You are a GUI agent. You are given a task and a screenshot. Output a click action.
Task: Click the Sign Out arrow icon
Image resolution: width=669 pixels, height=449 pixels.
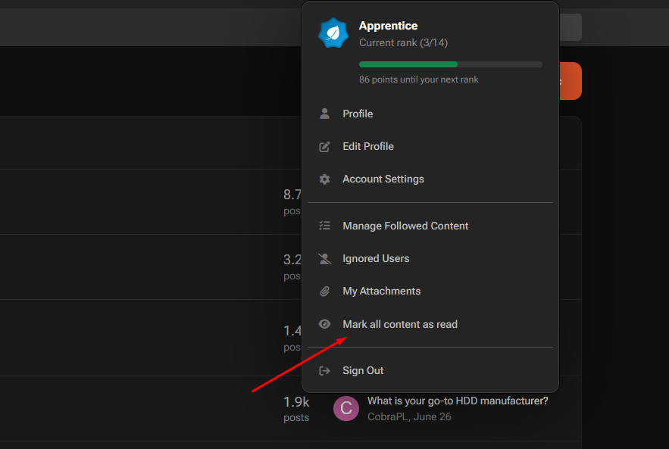point(325,370)
